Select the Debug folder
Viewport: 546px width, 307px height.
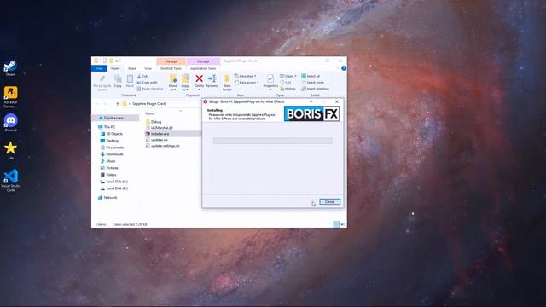(x=156, y=122)
